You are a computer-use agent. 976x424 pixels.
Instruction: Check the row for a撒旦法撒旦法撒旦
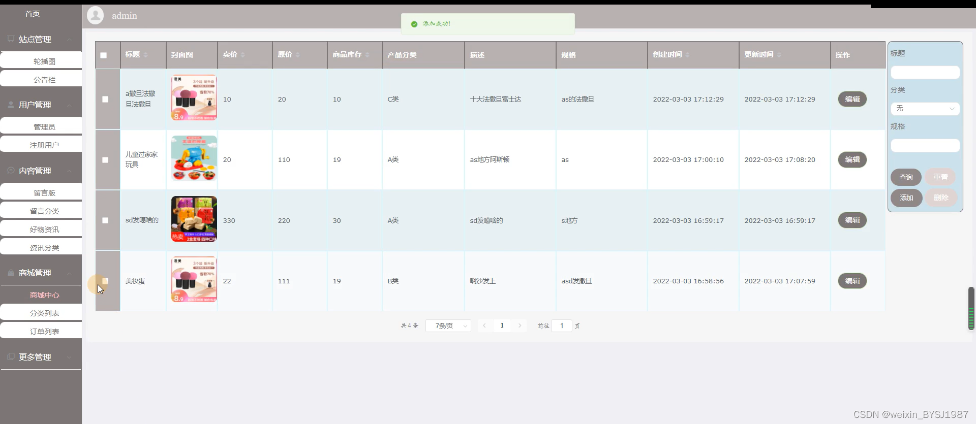click(x=105, y=99)
